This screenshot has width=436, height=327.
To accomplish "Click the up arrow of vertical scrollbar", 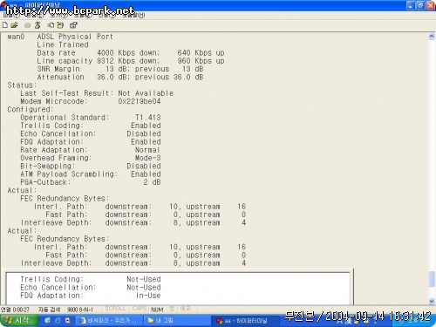I will [x=432, y=37].
